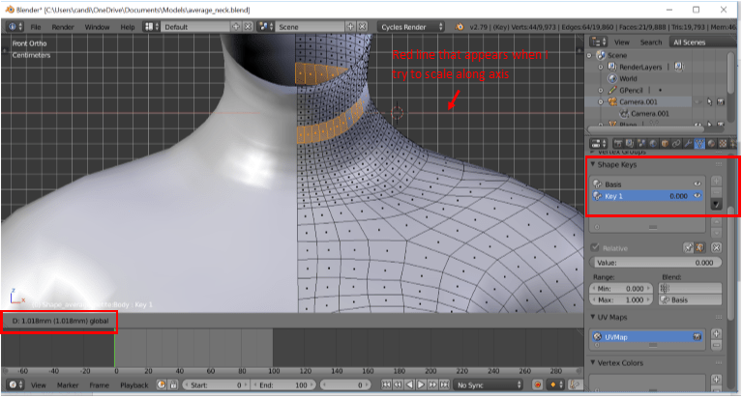Open the timeline Playback menu
Image resolution: width=742 pixels, height=397 pixels.
tap(134, 384)
